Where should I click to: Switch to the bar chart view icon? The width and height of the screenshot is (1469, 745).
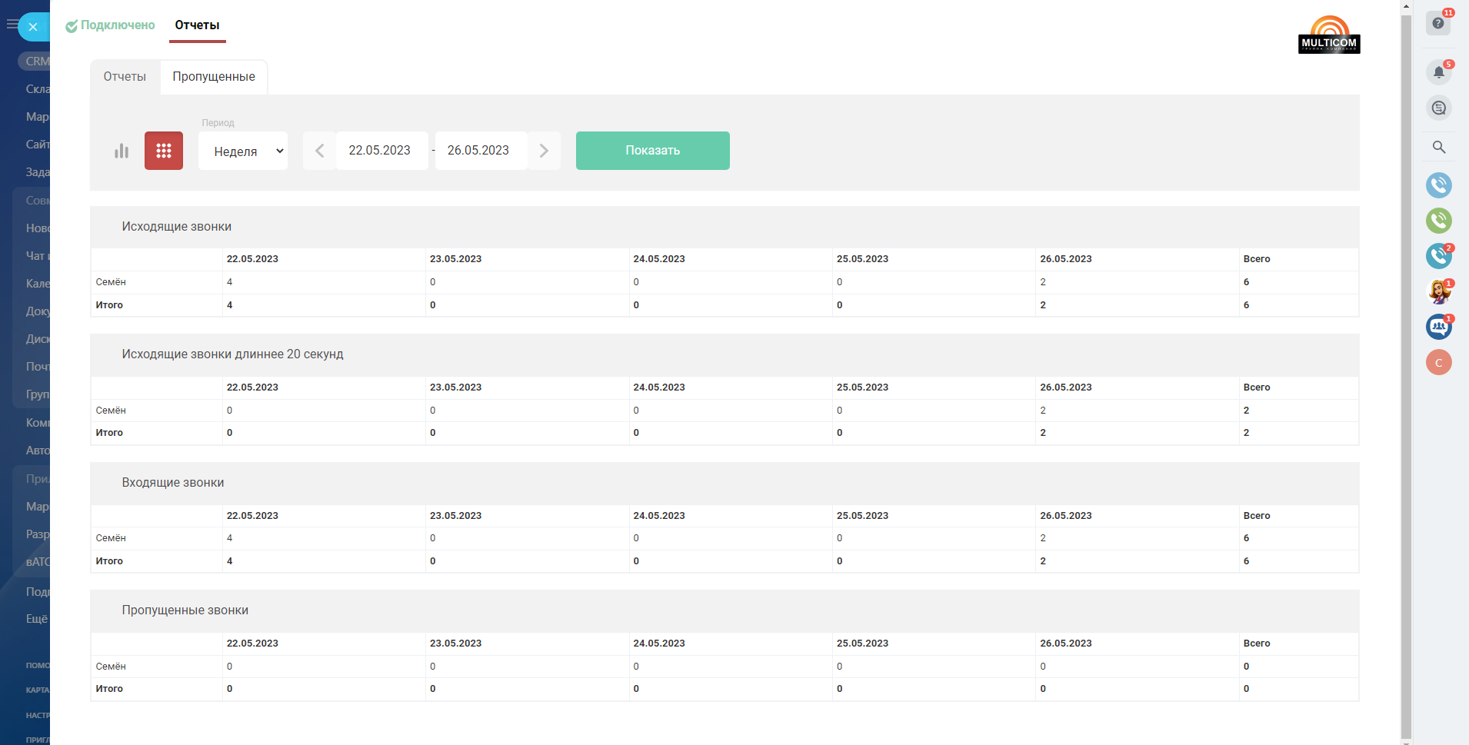[x=122, y=151]
